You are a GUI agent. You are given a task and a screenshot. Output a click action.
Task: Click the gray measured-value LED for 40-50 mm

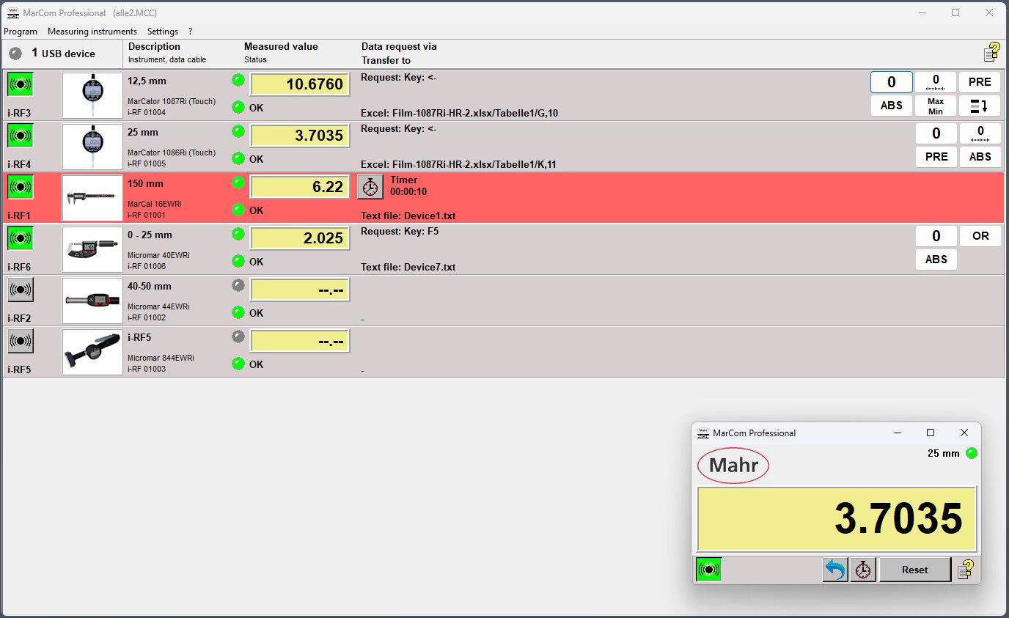coord(238,285)
